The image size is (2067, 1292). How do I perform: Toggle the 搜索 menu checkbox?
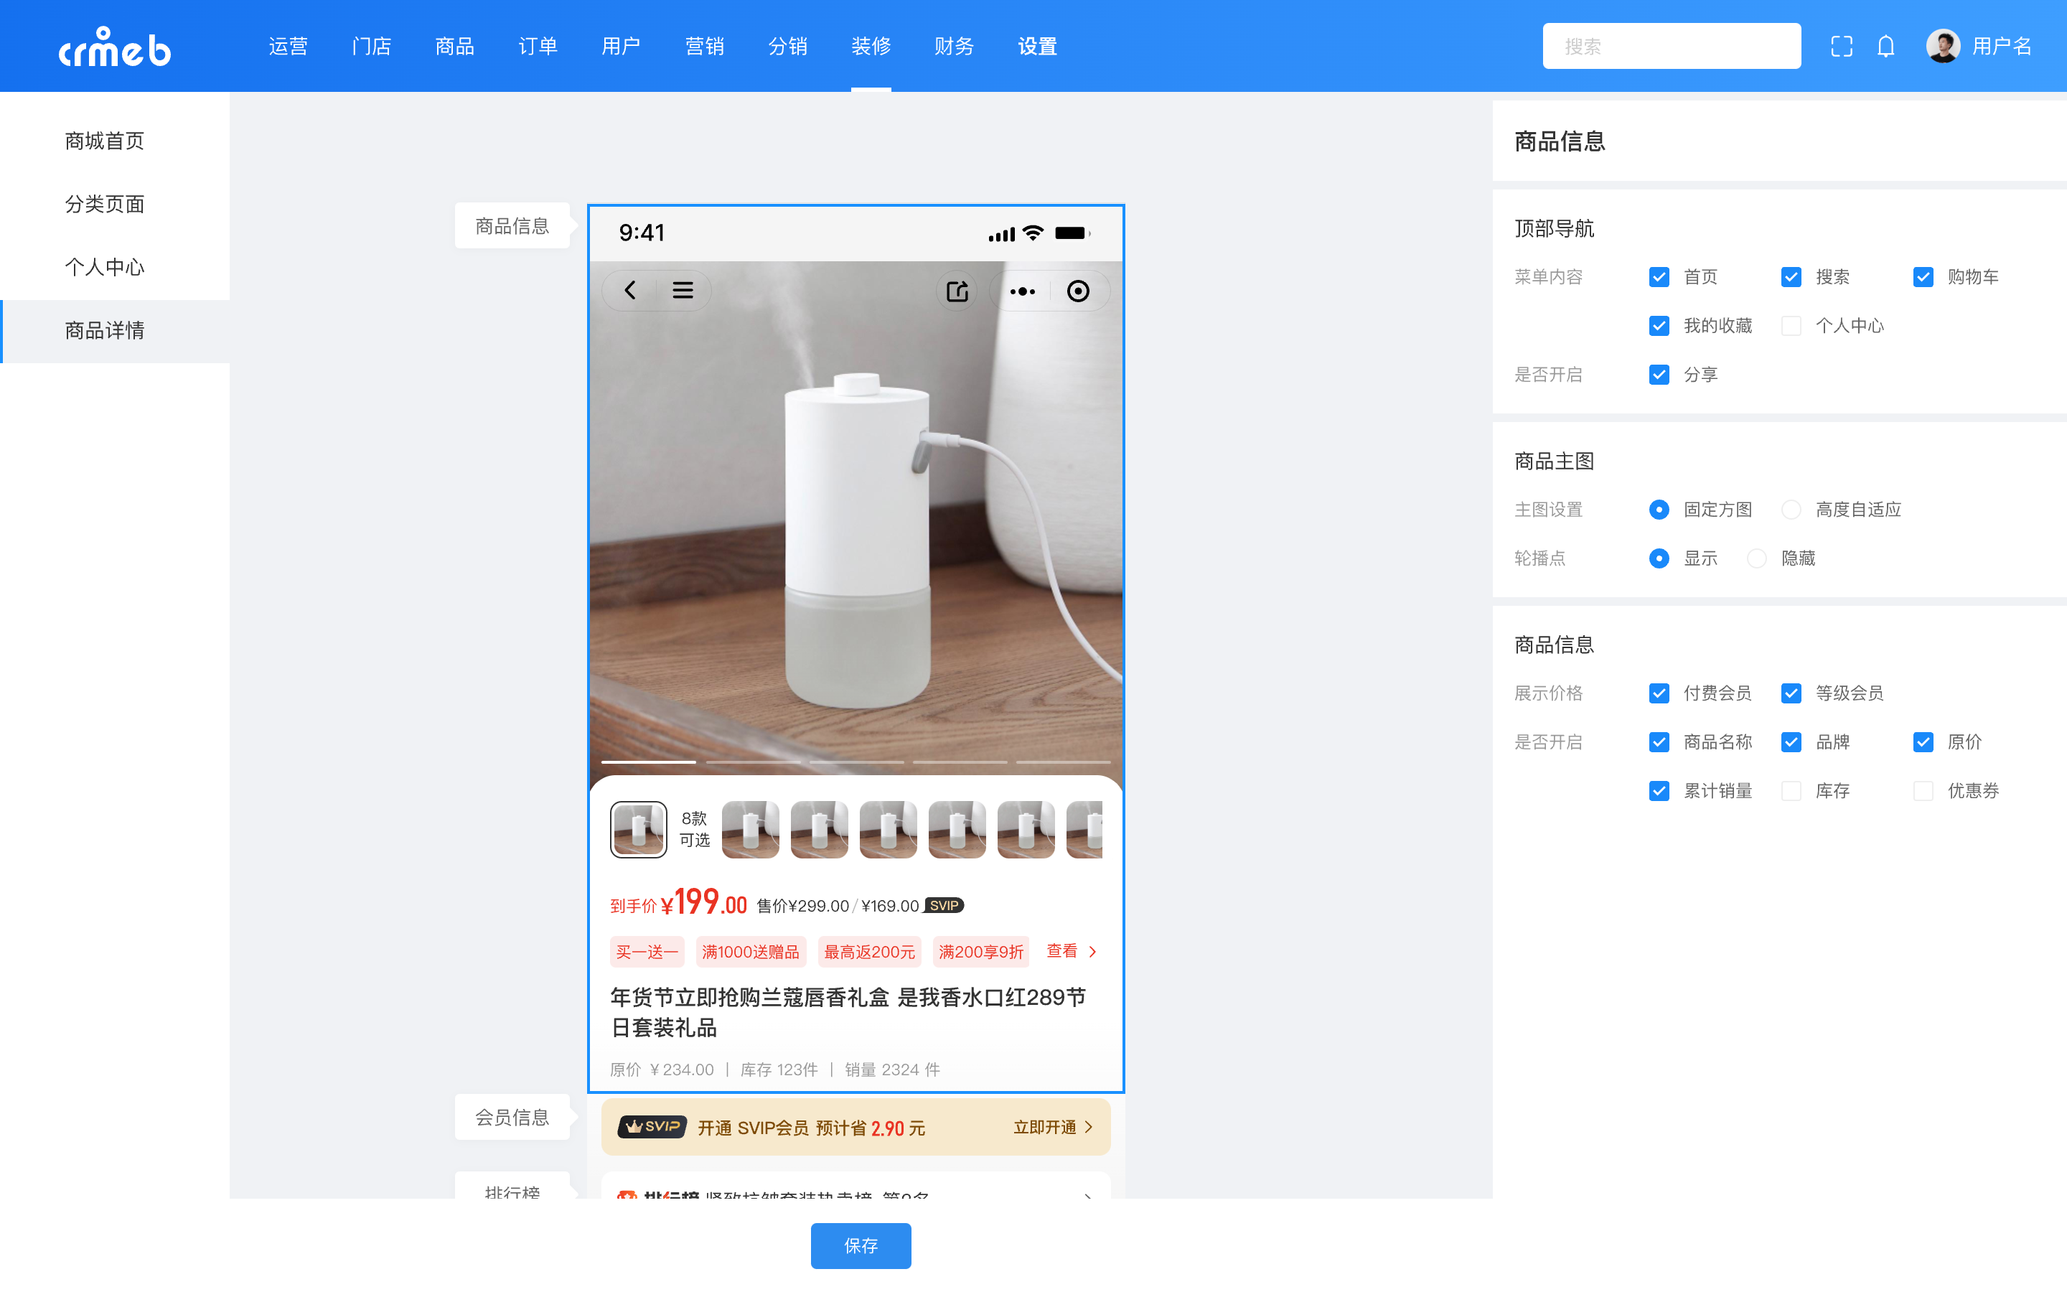pos(1791,277)
